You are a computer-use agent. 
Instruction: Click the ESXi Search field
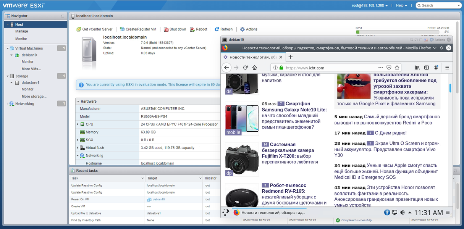438,5
